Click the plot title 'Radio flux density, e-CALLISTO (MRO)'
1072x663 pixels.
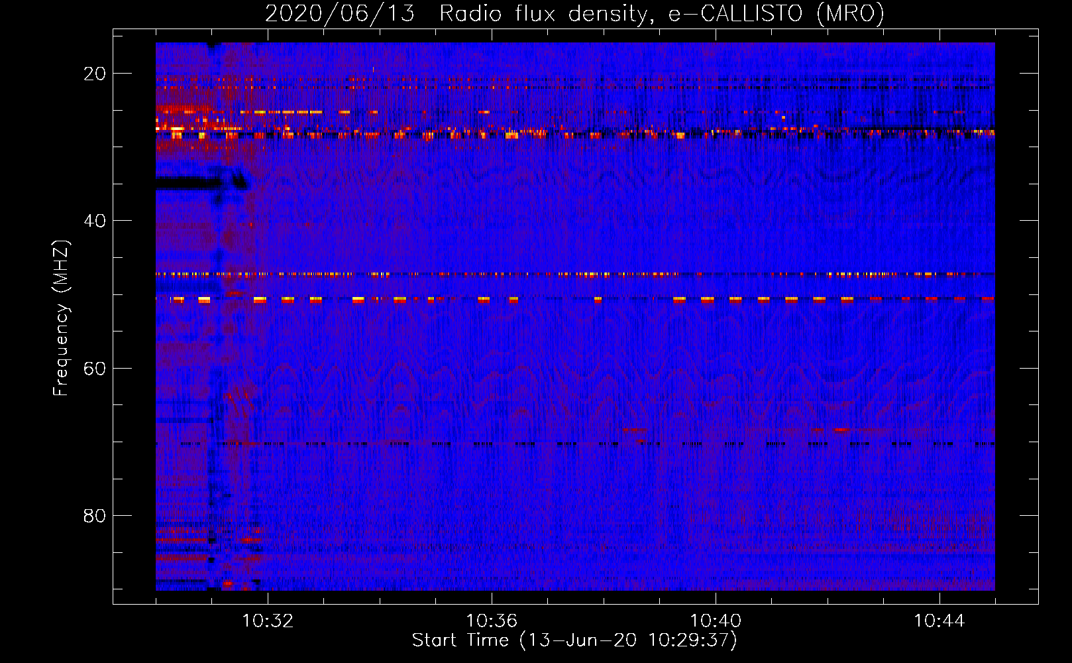(x=662, y=13)
